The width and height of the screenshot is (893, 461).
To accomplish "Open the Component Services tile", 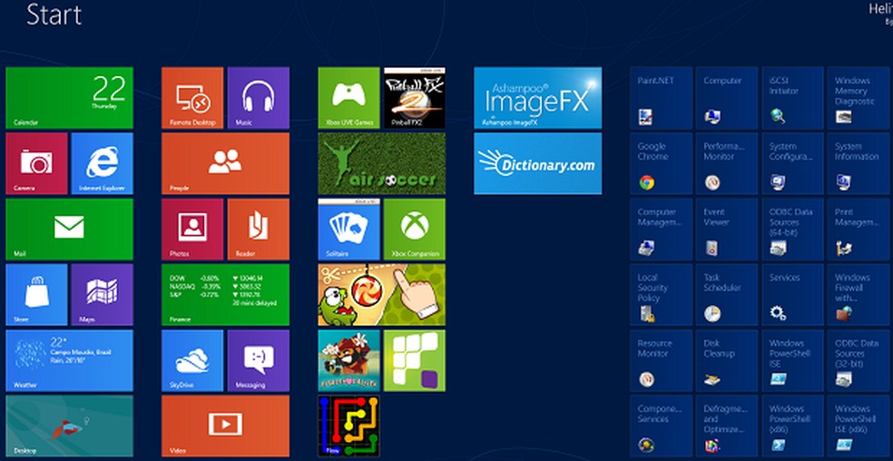I will click(662, 426).
